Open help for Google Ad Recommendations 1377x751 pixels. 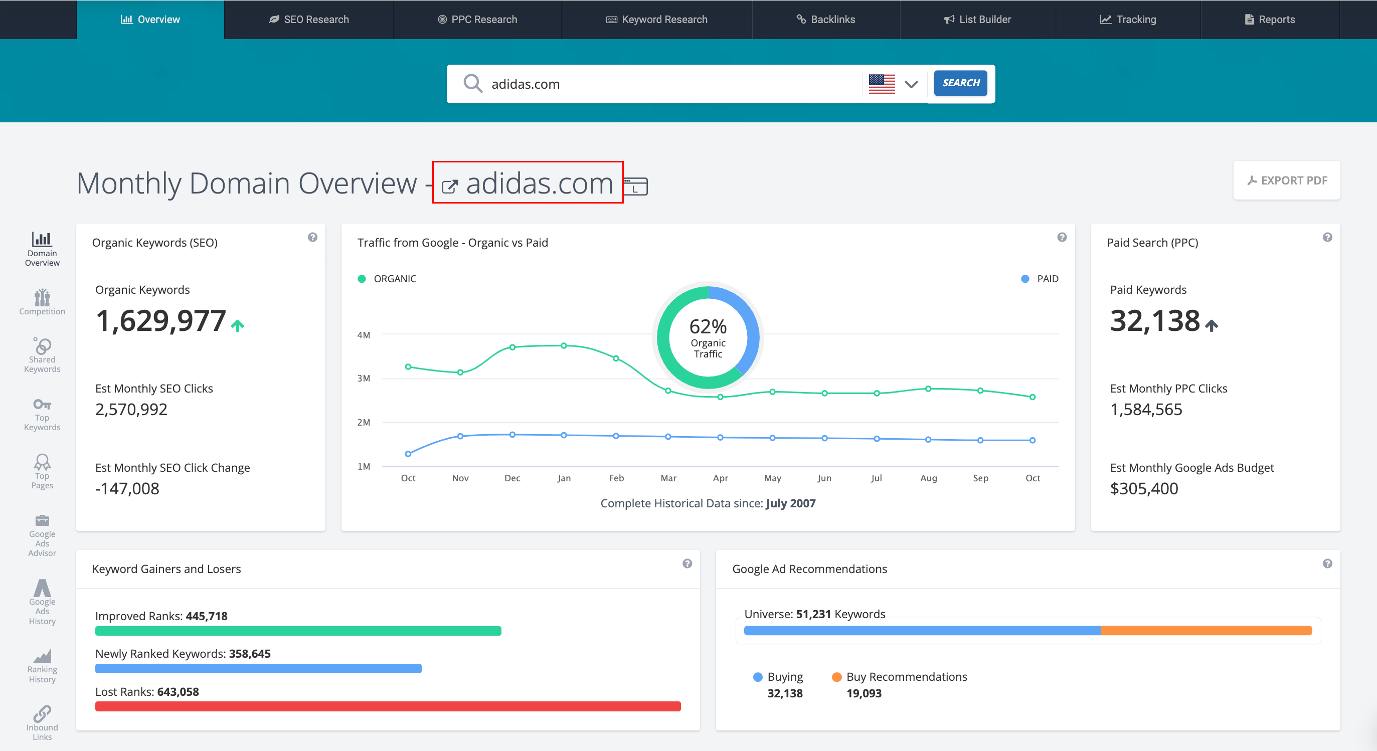pos(1327,564)
